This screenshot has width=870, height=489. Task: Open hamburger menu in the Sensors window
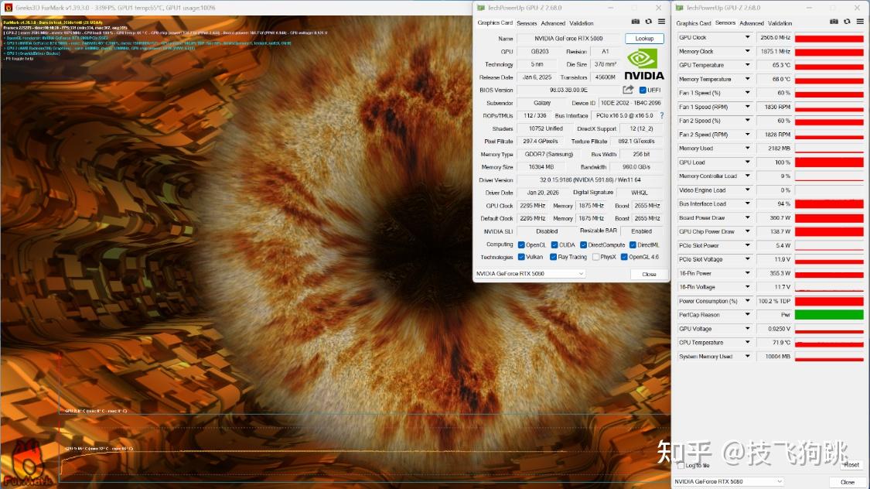point(860,22)
